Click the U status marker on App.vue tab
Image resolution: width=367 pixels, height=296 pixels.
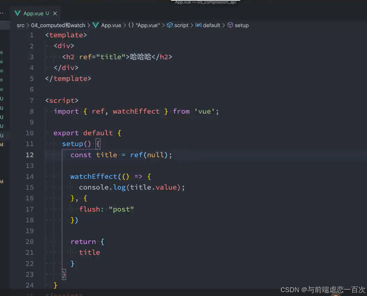tap(47, 13)
